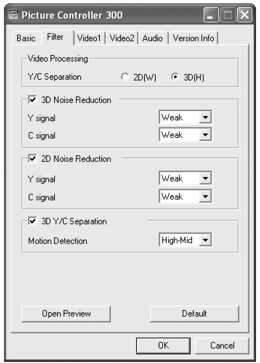
Task: Disable the 3D Noise Reduction checkbox
Action: point(32,100)
